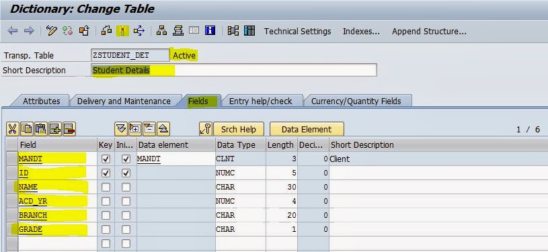Click length value 30 for NAME
Viewport: 548px width, 252px height.
pos(281,187)
